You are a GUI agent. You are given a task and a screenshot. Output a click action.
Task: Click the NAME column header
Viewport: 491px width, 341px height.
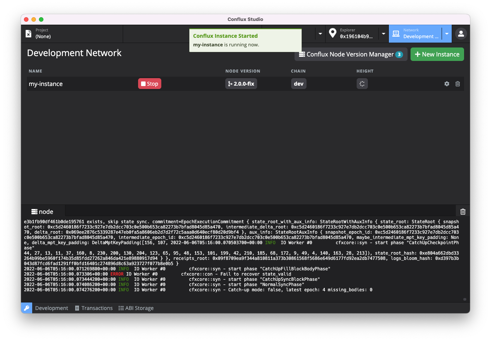(36, 71)
